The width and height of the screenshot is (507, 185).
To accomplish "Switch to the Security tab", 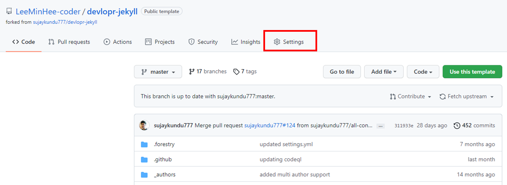I will point(203,42).
